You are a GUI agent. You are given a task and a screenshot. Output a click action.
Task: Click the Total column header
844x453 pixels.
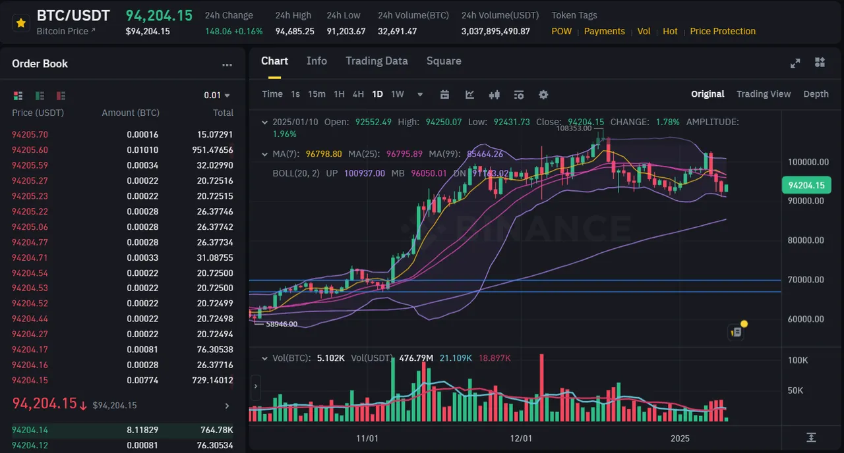point(223,113)
